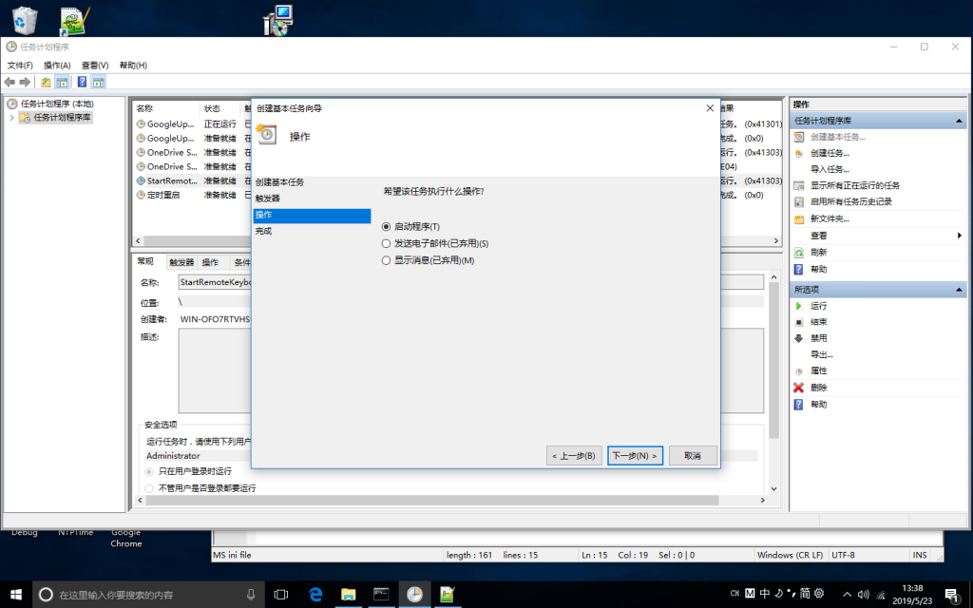
Task: Select the 发送电子邮件(已弃用) radio option
Action: [x=386, y=243]
